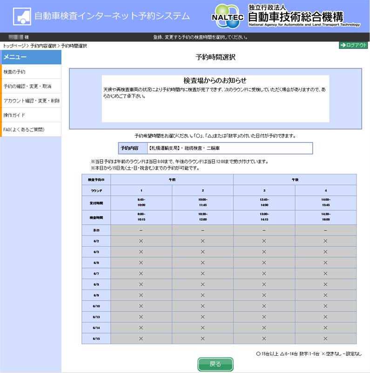Viewport: 370px width, 373px height.
Task: Click the 6/3 round 4 × cell
Action: pos(326,252)
